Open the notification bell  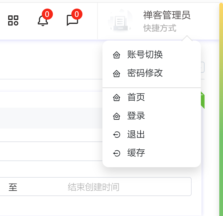pyautogui.click(x=43, y=21)
